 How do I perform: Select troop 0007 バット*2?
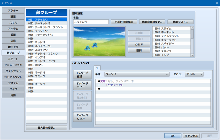[47, 42]
